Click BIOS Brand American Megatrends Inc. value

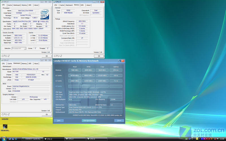pos(31,86)
